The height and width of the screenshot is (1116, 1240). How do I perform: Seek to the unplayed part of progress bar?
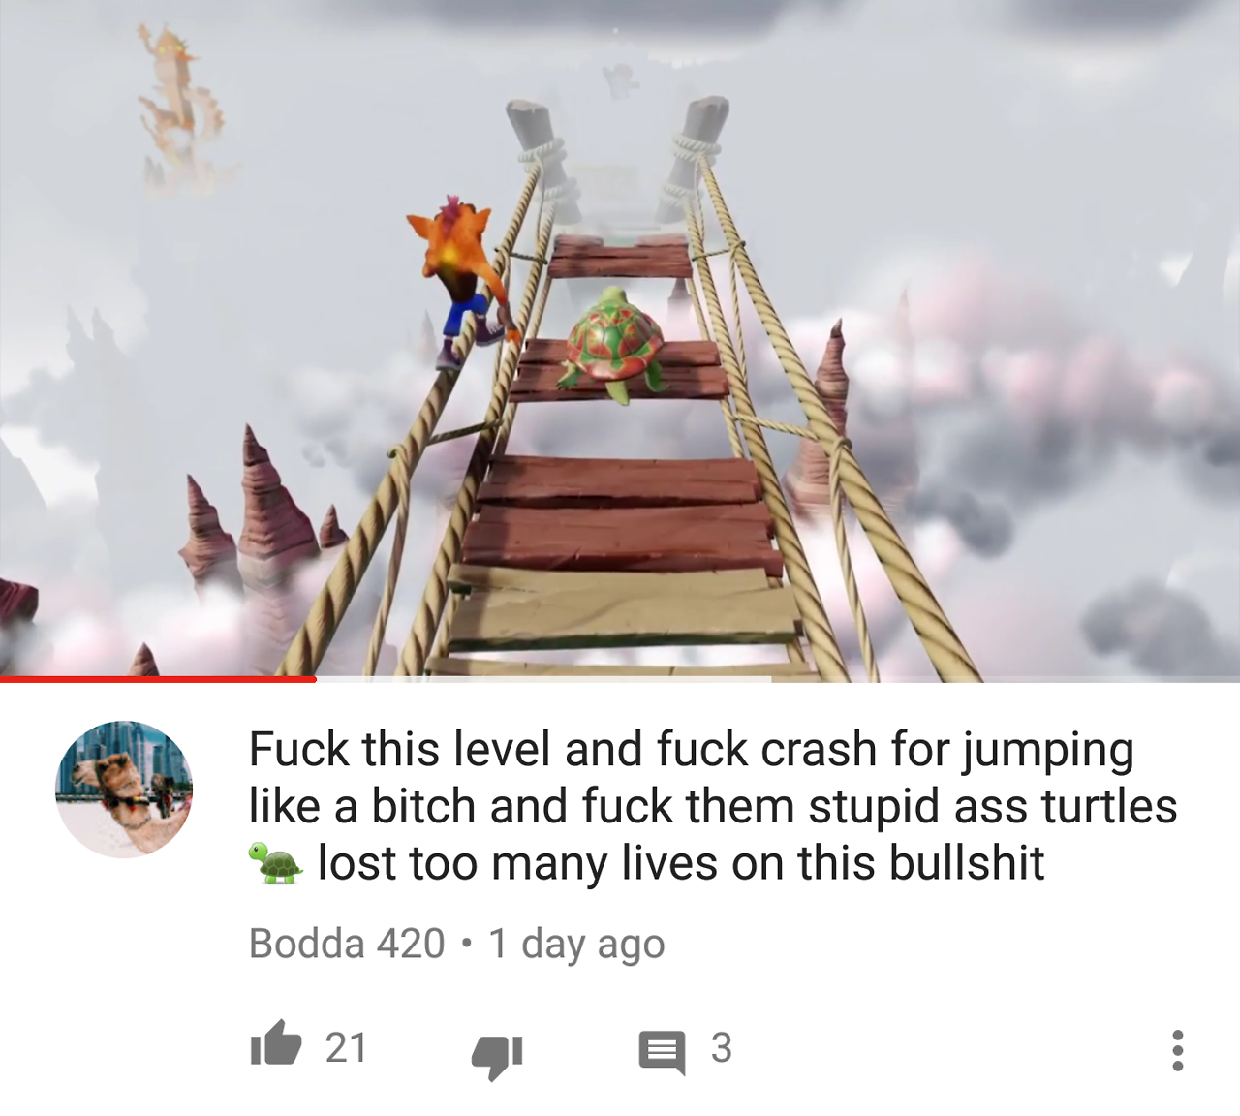pos(1006,679)
